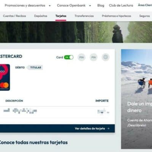The image size is (152, 152).
Task: Click the Mastercard card title
Action: pos(11,56)
